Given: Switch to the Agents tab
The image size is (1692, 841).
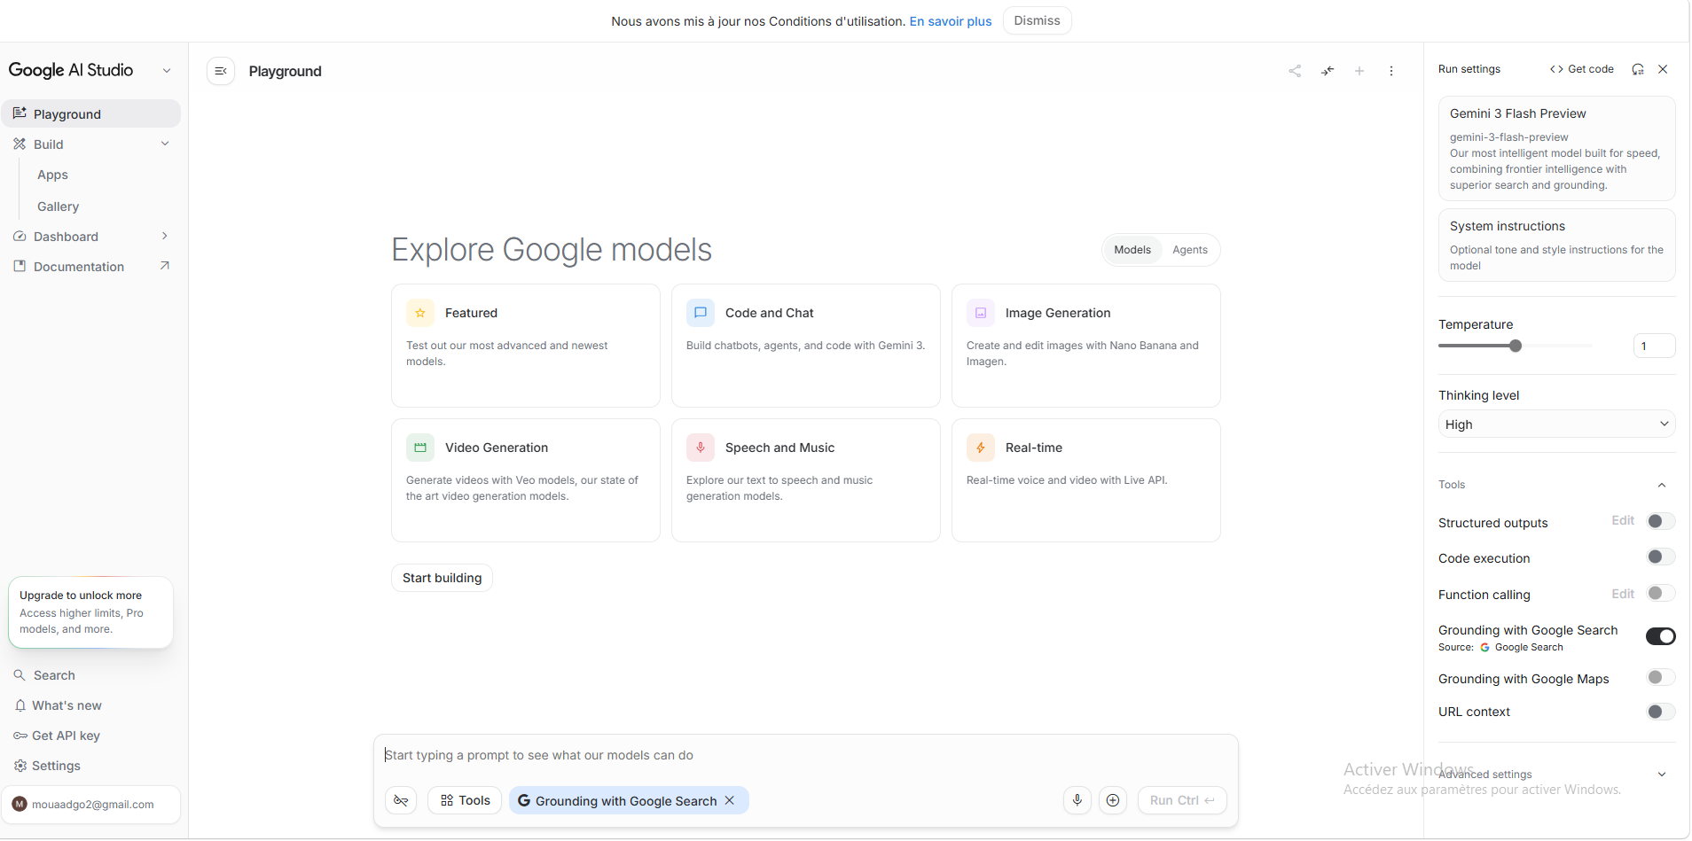Looking at the screenshot, I should click(x=1190, y=250).
